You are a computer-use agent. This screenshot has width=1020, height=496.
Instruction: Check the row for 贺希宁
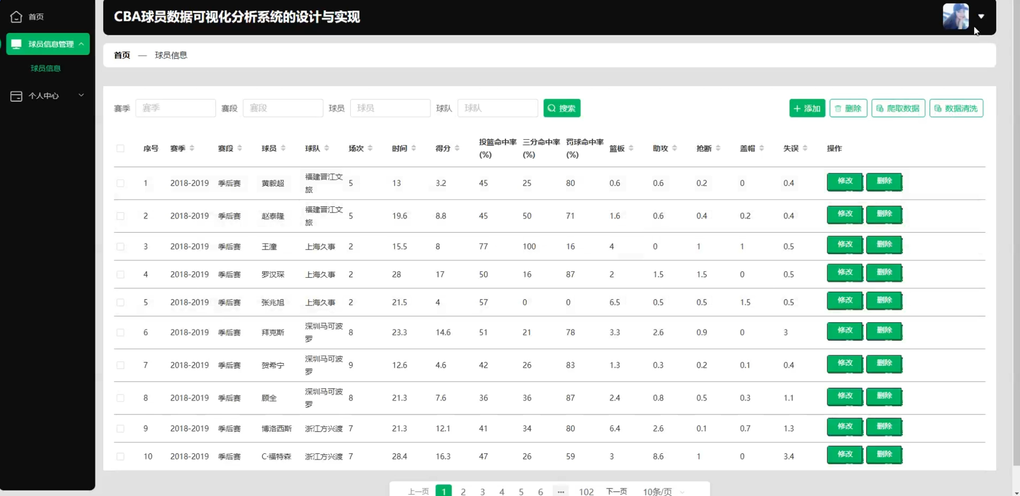[x=120, y=365]
